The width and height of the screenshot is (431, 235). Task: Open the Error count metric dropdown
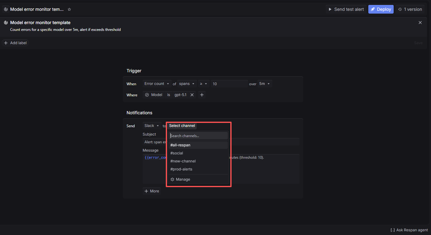[157, 83]
